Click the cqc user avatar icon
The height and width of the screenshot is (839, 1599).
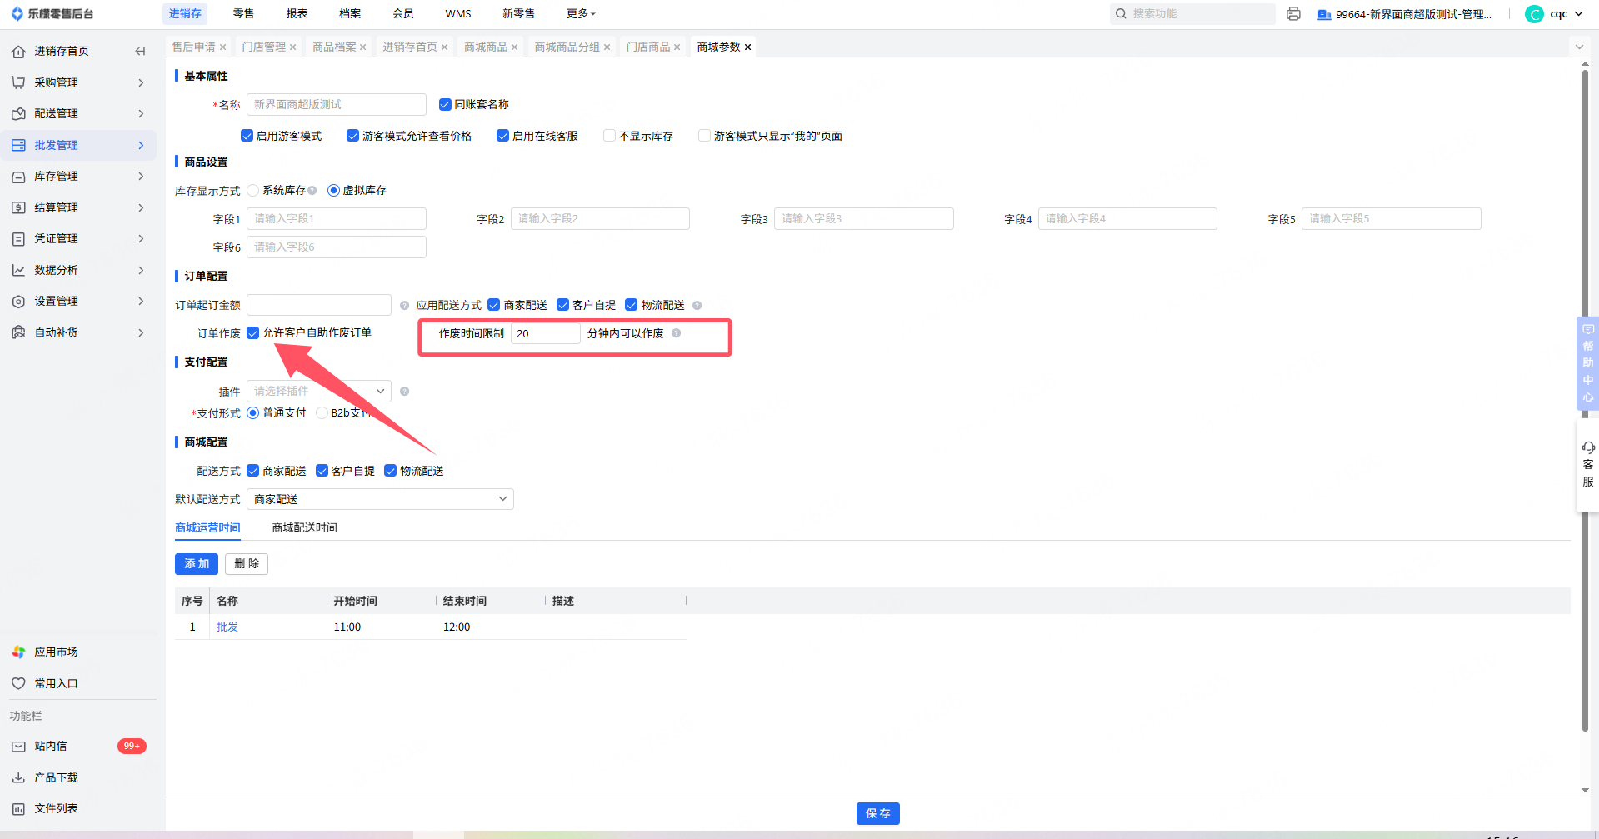tap(1534, 14)
